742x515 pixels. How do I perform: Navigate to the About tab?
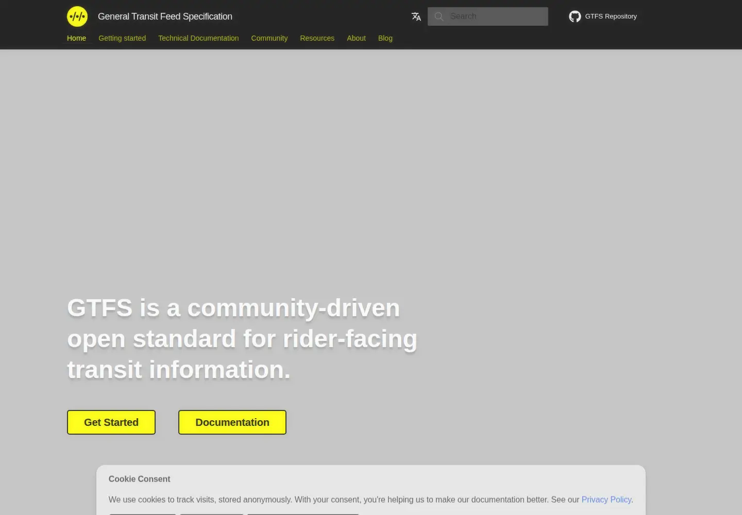coord(356,38)
